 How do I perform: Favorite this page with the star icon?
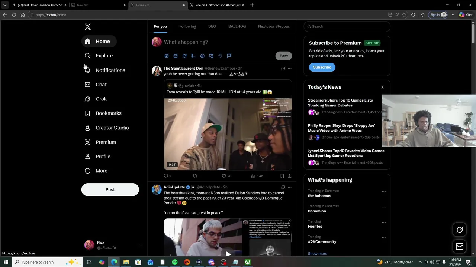click(x=404, y=15)
